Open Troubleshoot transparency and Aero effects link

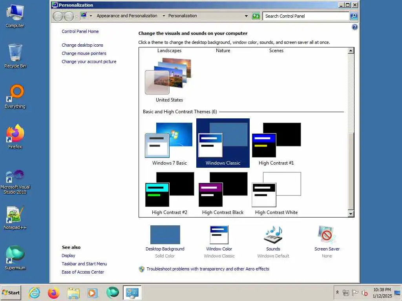click(x=208, y=269)
